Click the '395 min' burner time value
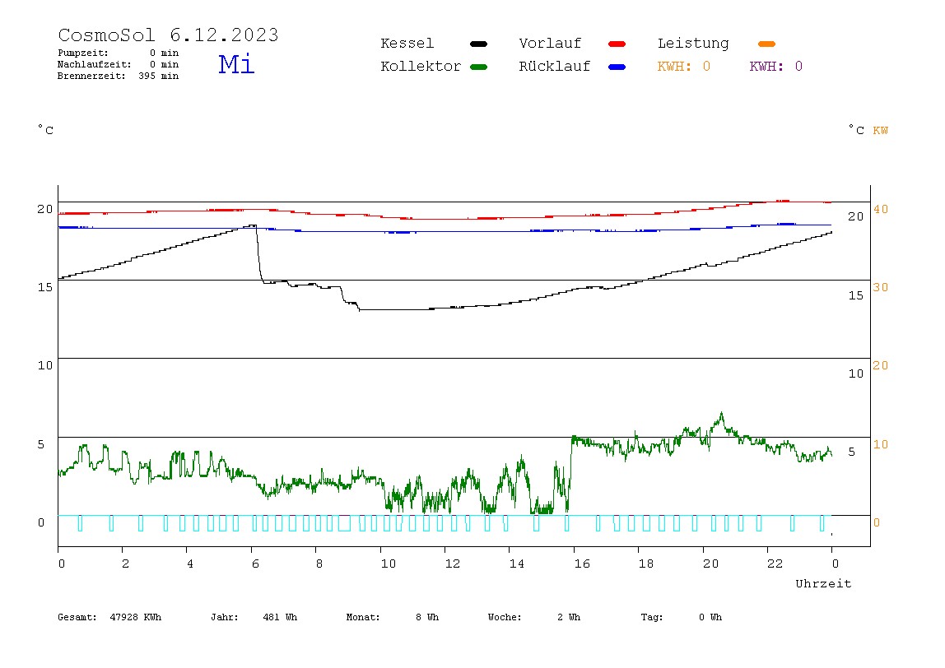 tap(159, 76)
